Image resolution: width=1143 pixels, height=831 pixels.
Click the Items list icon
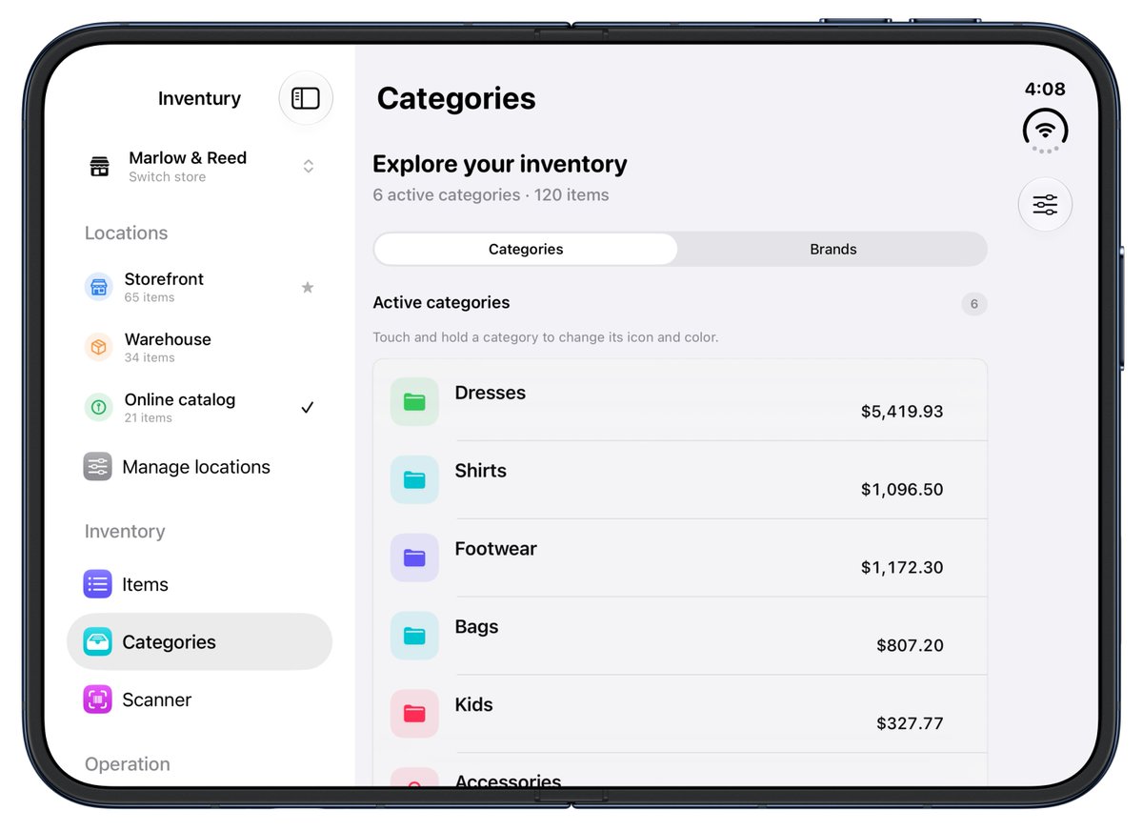[x=97, y=584]
